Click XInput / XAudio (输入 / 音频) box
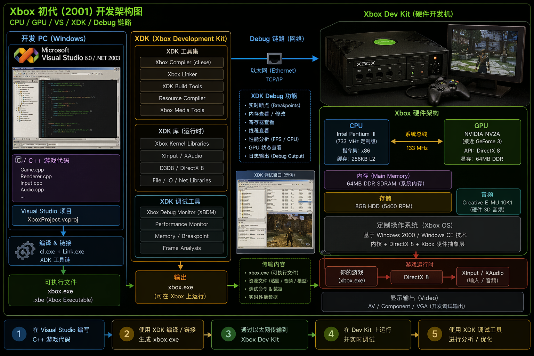This screenshot has width=534, height=356. tap(483, 277)
